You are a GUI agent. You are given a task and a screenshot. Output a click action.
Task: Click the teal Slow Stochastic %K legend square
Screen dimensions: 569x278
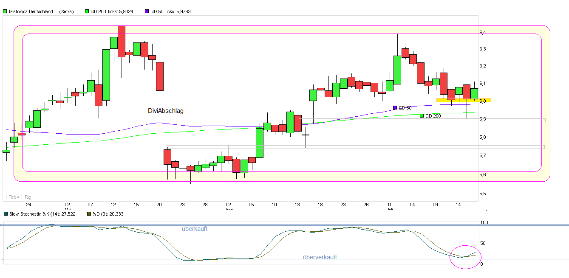(5, 214)
